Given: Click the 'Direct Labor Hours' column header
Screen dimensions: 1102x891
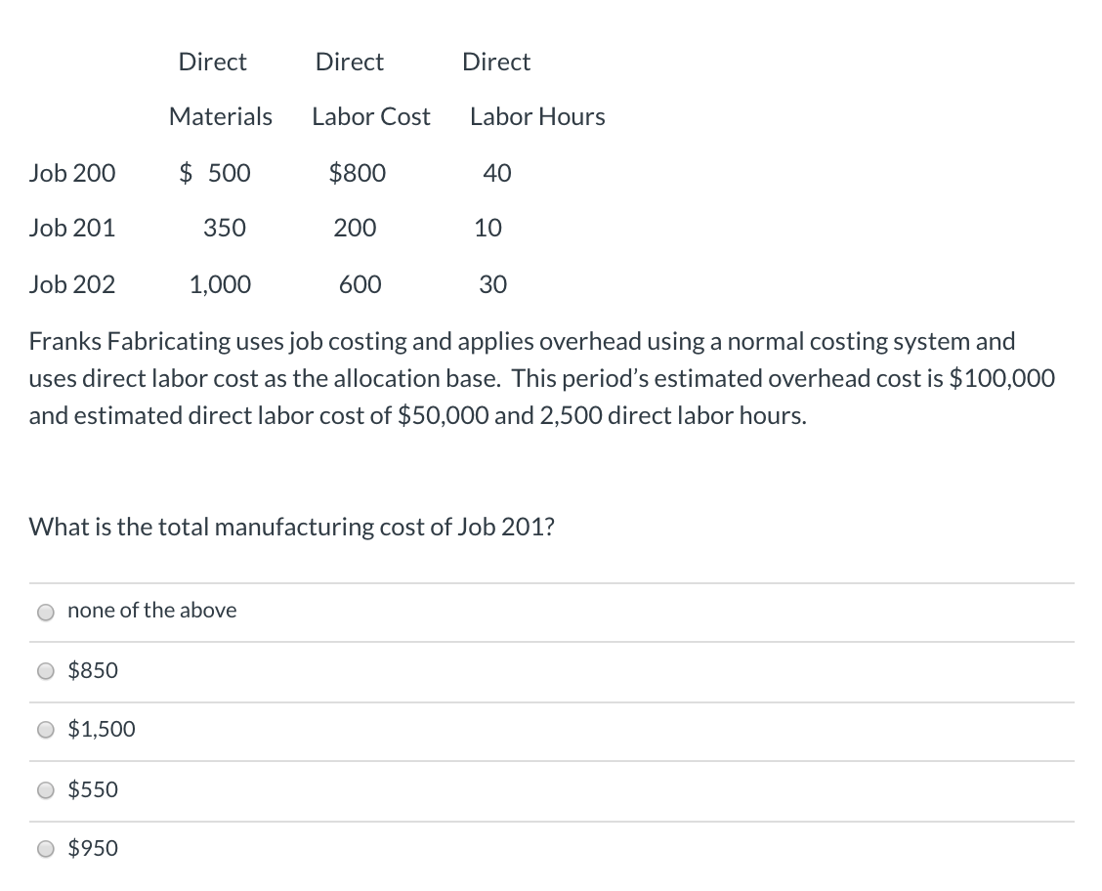Looking at the screenshot, I should [536, 89].
